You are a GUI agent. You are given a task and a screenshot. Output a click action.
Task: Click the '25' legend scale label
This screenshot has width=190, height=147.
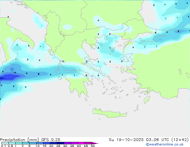tap(58, 146)
